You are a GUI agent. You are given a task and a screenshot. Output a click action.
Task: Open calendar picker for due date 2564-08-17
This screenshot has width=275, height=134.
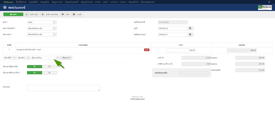pyautogui.click(x=190, y=35)
